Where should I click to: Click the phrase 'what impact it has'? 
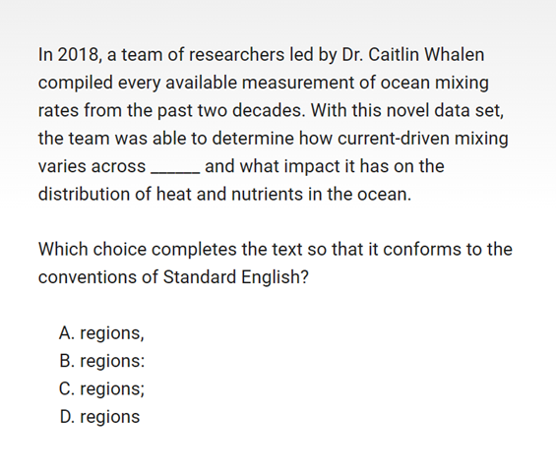[x=314, y=166]
